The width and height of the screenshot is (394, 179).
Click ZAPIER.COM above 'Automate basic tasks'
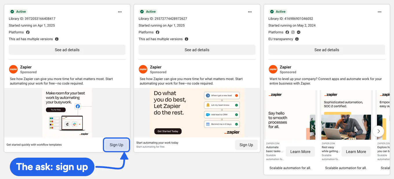pyautogui.click(x=273, y=143)
